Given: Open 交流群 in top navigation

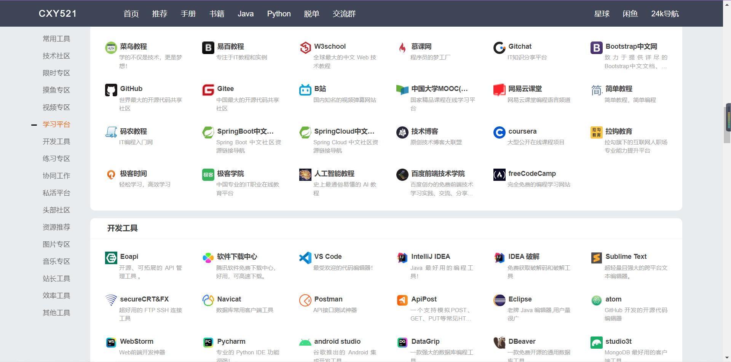Looking at the screenshot, I should (344, 14).
